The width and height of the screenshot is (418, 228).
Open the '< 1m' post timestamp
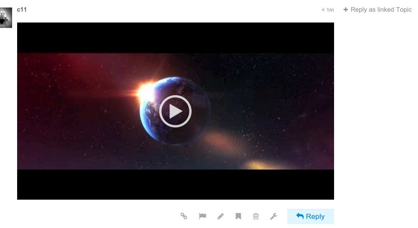click(x=328, y=10)
